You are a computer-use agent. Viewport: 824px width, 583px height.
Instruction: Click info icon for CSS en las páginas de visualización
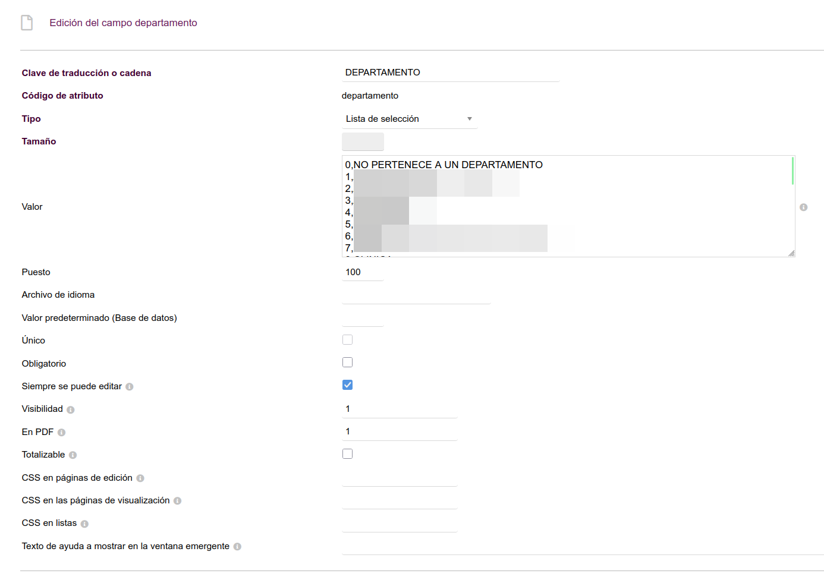177,501
